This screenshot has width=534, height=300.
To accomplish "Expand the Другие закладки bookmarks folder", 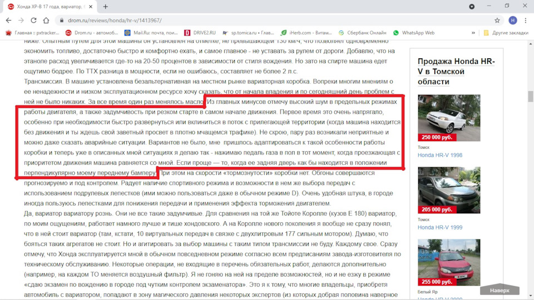I will tap(505, 33).
